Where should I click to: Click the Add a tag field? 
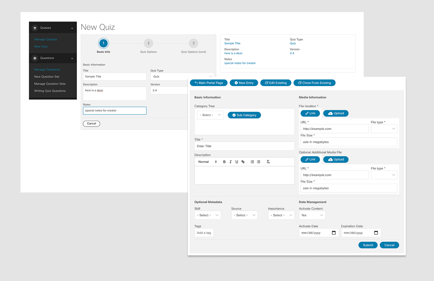pyautogui.click(x=204, y=233)
